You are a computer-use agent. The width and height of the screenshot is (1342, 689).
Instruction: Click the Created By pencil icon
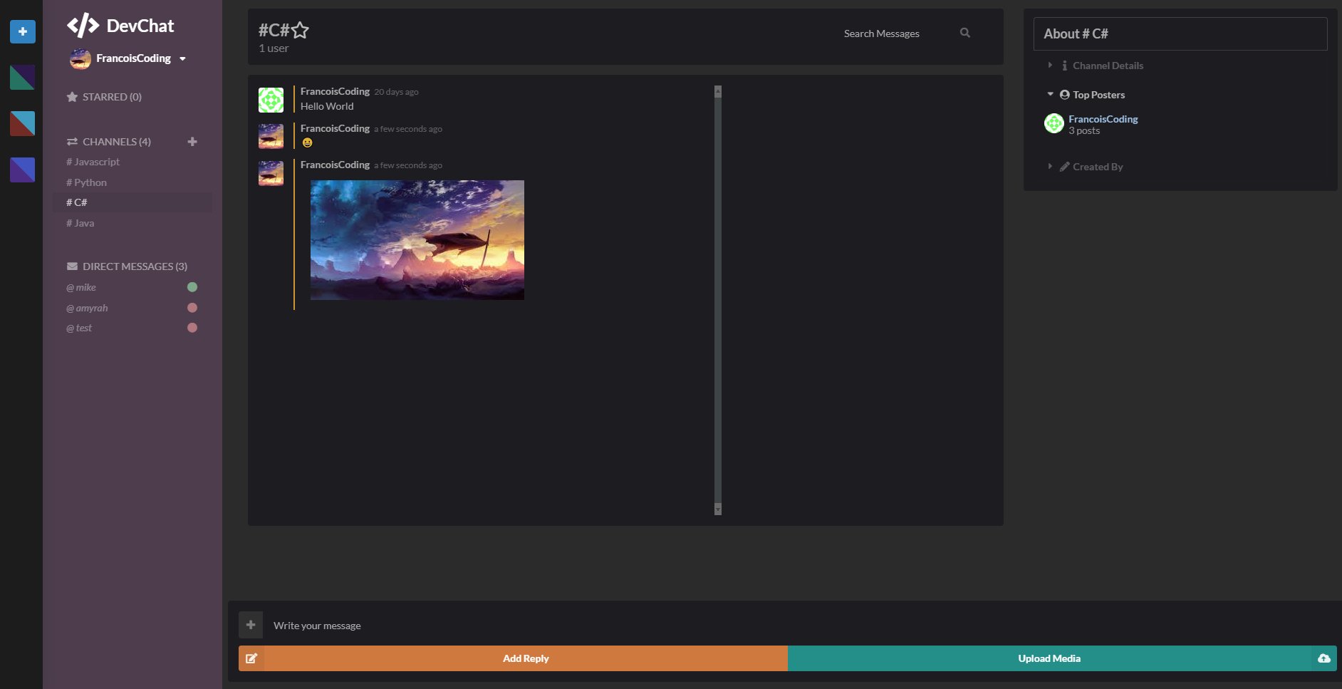(x=1065, y=167)
